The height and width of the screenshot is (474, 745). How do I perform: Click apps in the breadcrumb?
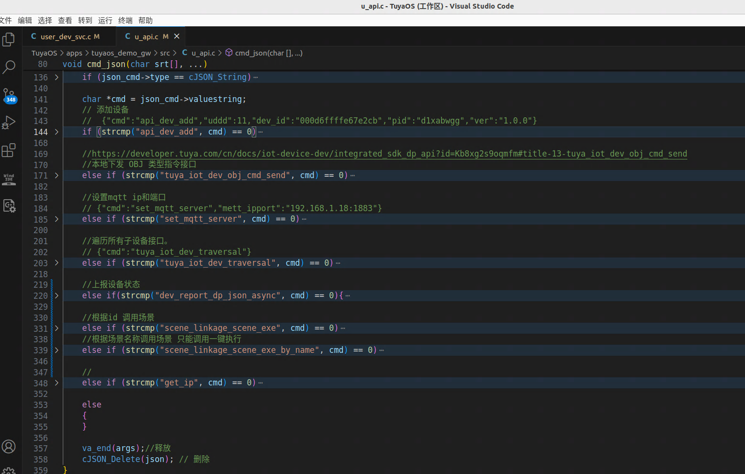pos(74,53)
